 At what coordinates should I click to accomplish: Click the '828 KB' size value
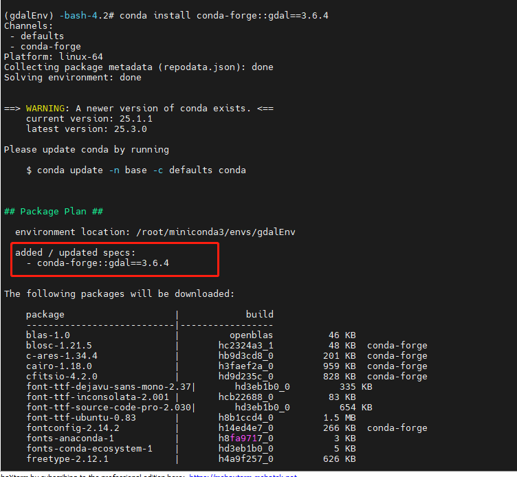(340, 376)
